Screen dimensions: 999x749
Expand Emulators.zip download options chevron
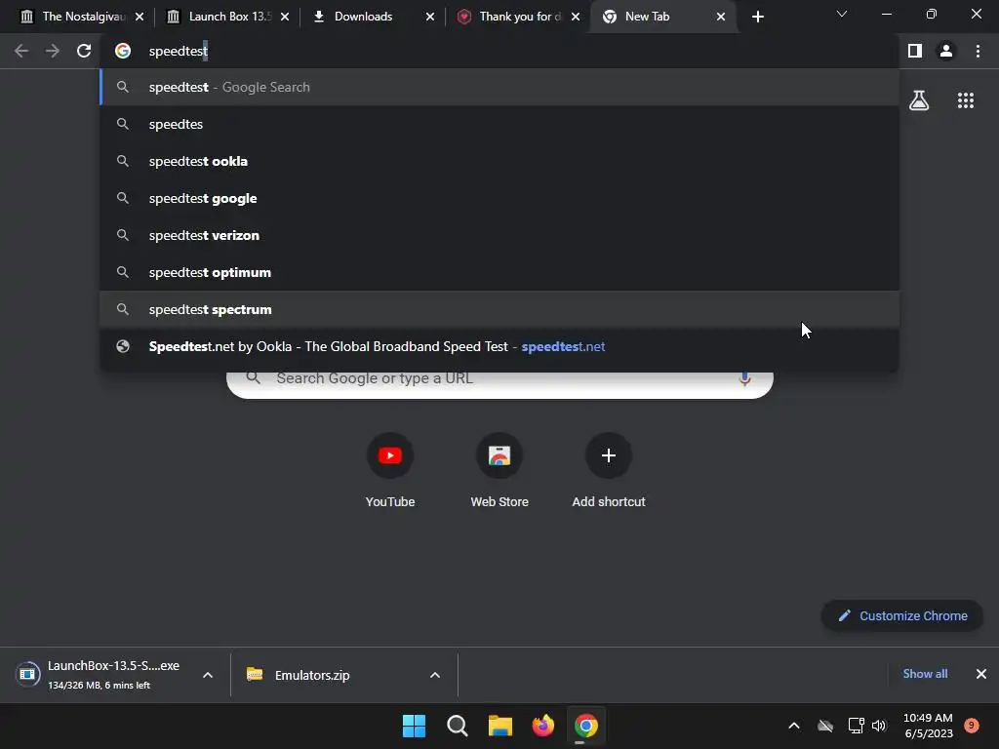tap(435, 675)
